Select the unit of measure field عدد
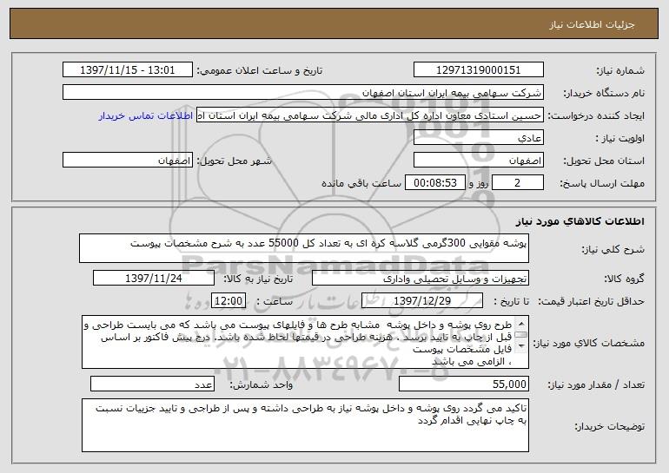Screen dimensions: 669x473 tap(152, 384)
